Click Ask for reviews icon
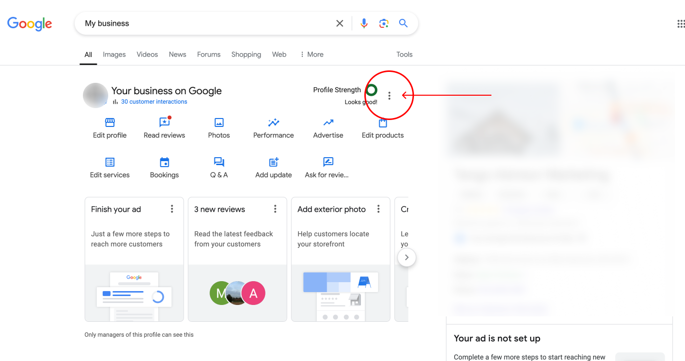This screenshot has height=361, width=685. 328,162
